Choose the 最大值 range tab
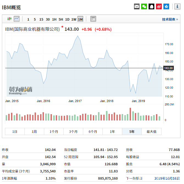 point(151,131)
